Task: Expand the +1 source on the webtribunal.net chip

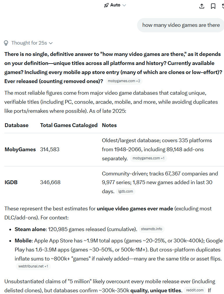Action: [46, 266]
